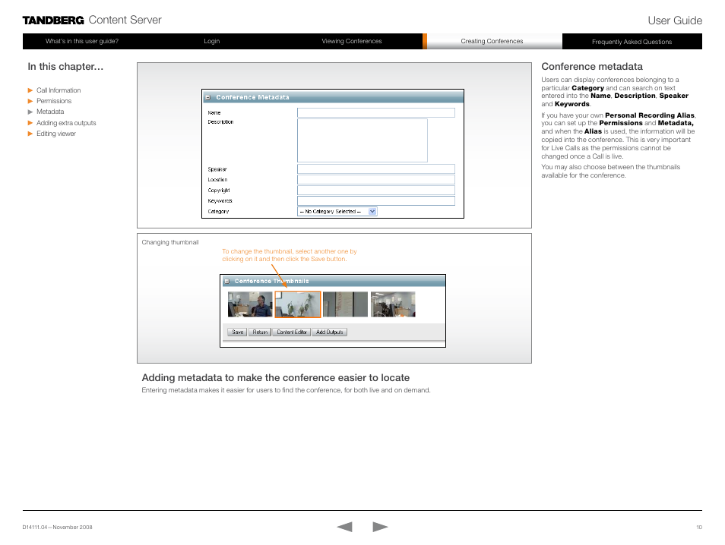Click the "In this chapter…" heading

[65, 67]
